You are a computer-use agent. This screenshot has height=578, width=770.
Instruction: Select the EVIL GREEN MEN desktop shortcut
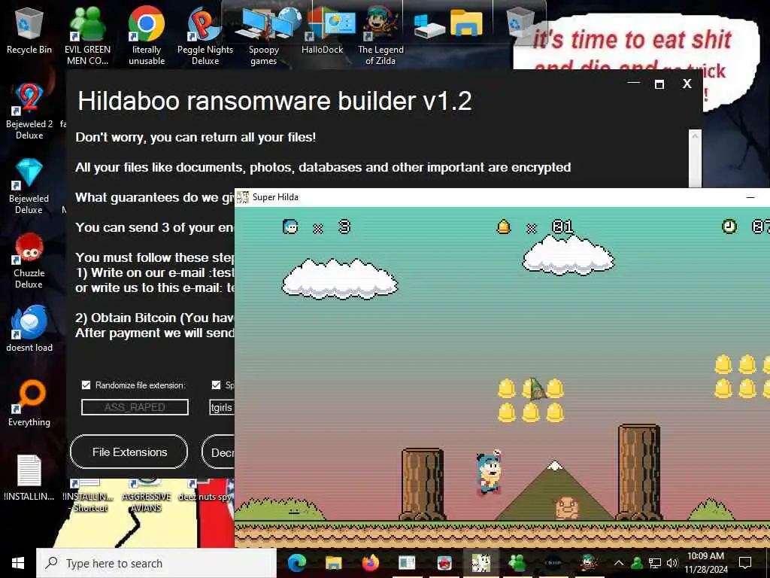[87, 35]
